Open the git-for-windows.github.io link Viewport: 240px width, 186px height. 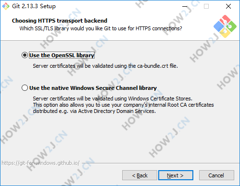coord(40,163)
